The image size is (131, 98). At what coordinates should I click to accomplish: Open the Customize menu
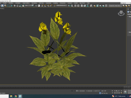point(49,3)
